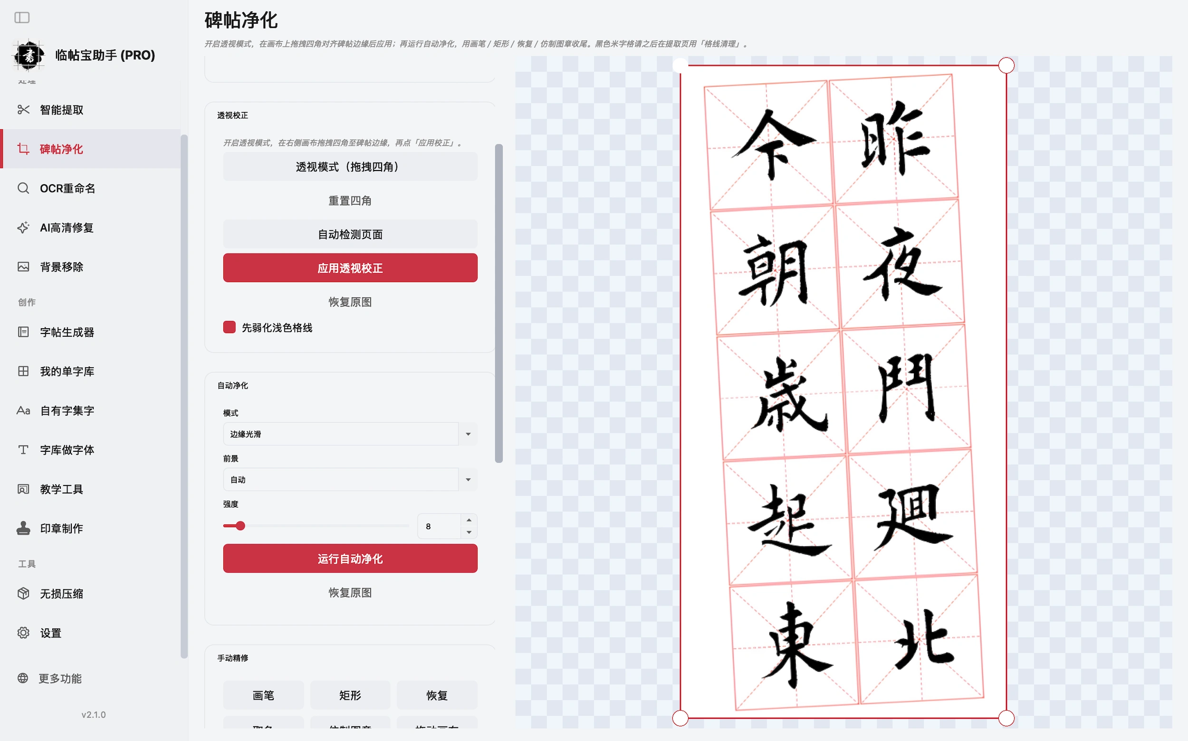Click the T icon for 字库做字体
Image resolution: width=1188 pixels, height=741 pixels.
click(x=23, y=449)
